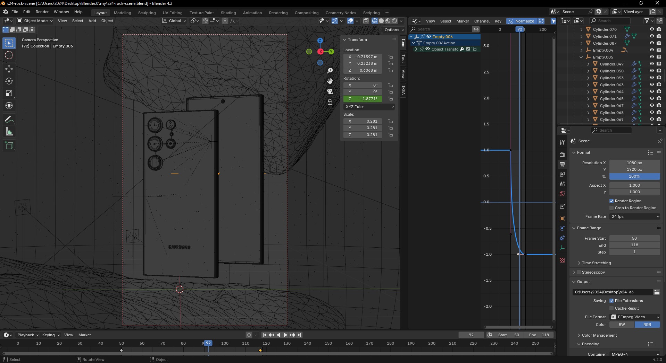
Task: Open Object Mode dropdown
Action: (x=35, y=21)
